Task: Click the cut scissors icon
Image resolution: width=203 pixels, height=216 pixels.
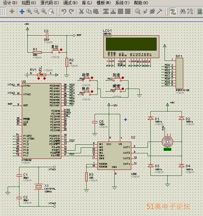Action: tap(82, 11)
